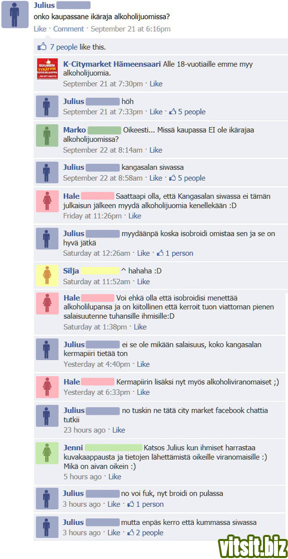Click thumbs-up icon beside '7 people like this'

42,47
